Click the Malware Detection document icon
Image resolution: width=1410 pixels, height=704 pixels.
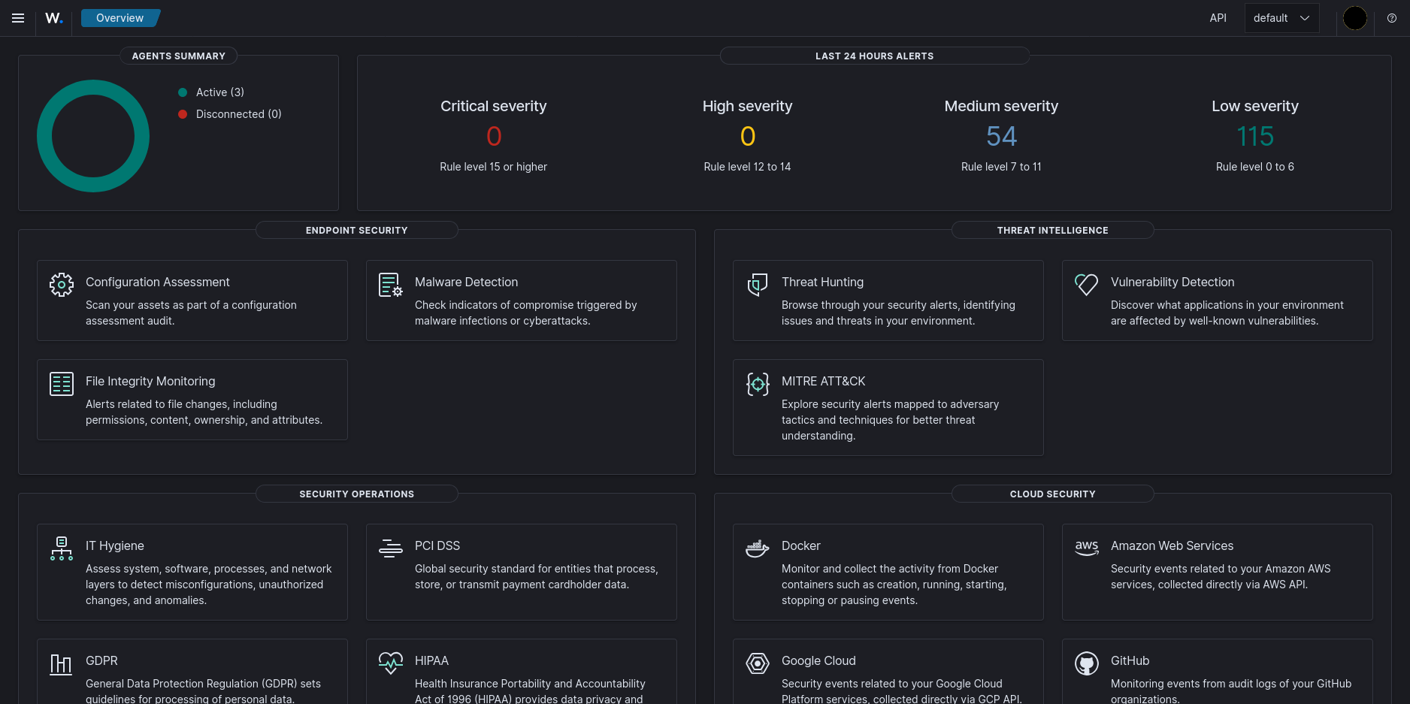(x=391, y=285)
